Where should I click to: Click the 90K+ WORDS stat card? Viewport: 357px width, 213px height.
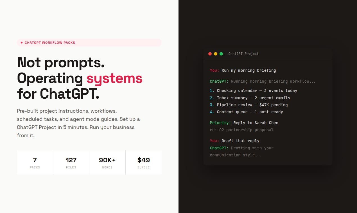tap(107, 162)
